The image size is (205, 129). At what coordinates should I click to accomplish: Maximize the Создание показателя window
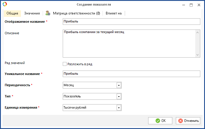point(191,5)
